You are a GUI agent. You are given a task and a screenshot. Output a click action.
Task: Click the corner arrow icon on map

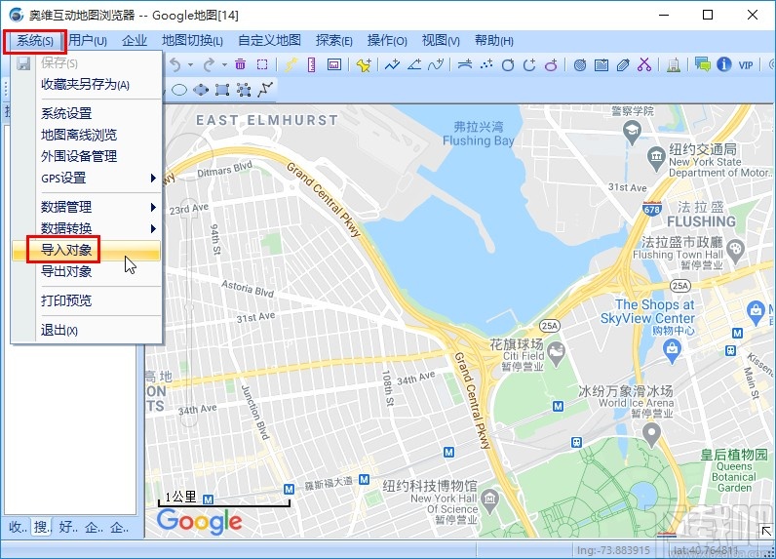point(766,531)
